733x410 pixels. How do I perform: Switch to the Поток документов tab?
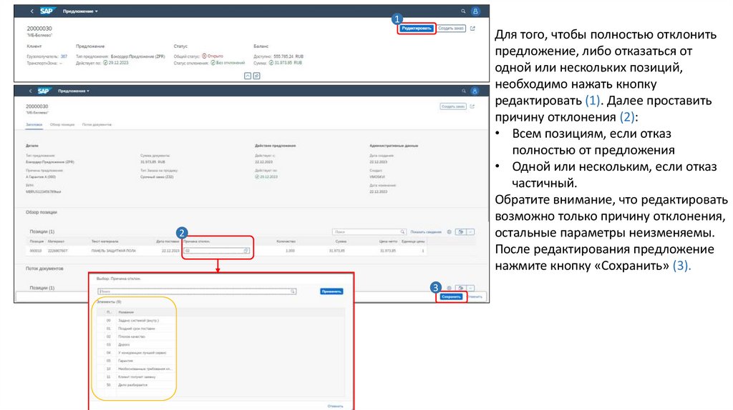pyautogui.click(x=97, y=124)
